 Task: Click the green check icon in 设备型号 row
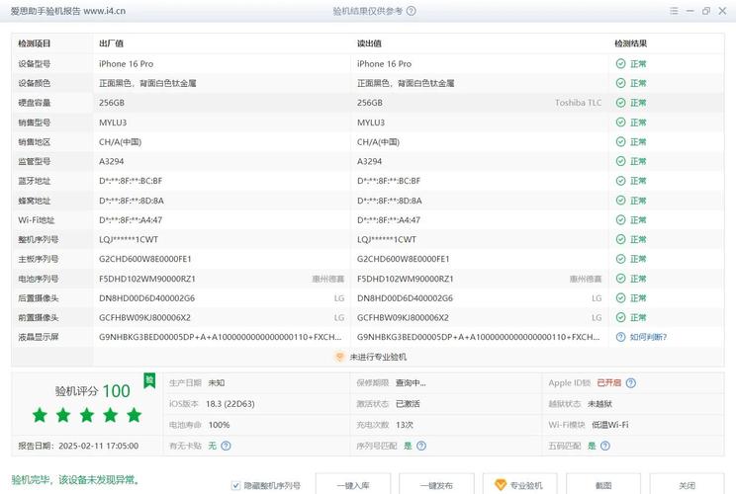coord(620,64)
